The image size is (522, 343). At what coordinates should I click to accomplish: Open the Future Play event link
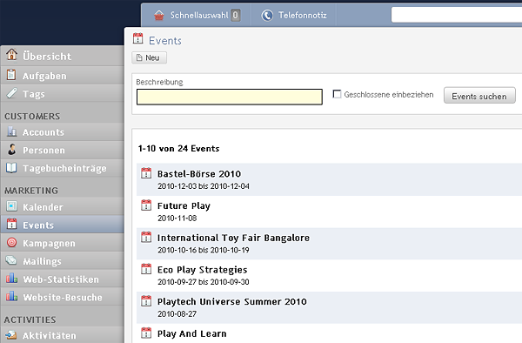(184, 206)
